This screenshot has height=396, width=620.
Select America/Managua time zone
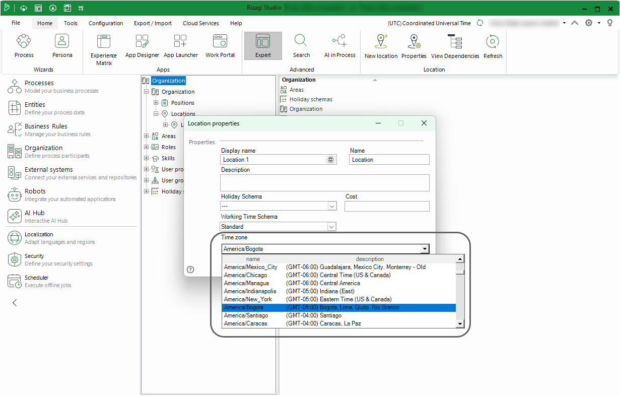click(x=339, y=283)
